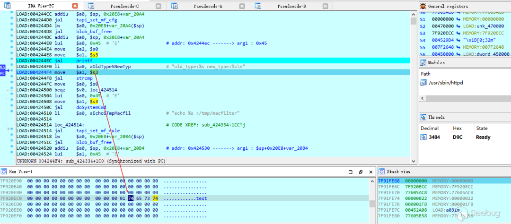Screen dimensions: 511x224
Task: Click the doSystemCmd call target
Action: pos(91,107)
